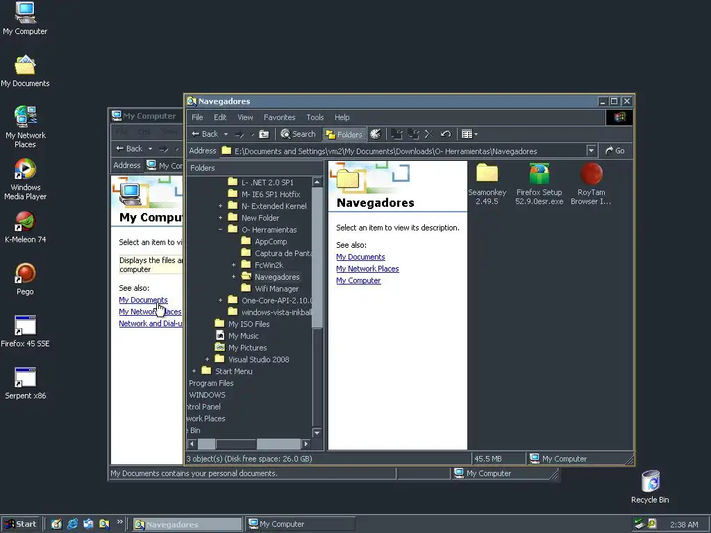Click the folder tree's horizontal scrollbar left arrow
The image size is (711, 533).
(192, 443)
